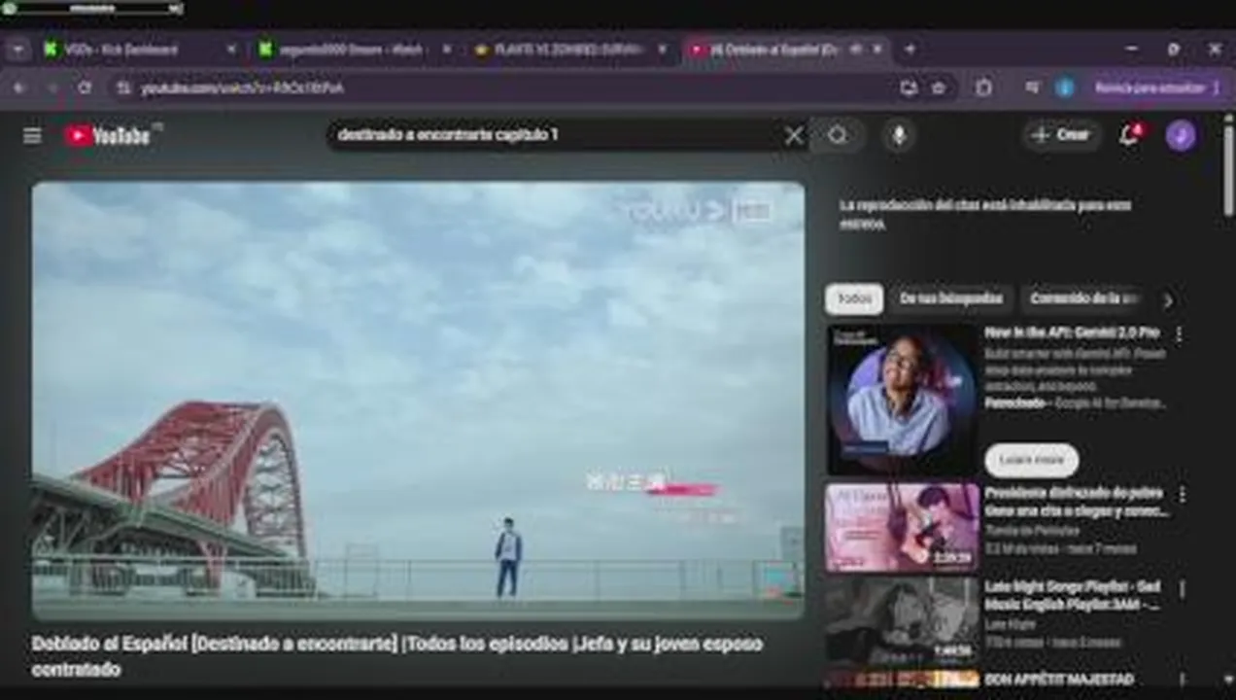Reload the page with refresh icon
The image size is (1236, 700).
point(85,87)
